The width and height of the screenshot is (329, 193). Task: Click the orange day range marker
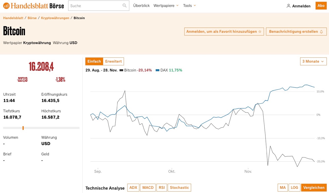23,128
